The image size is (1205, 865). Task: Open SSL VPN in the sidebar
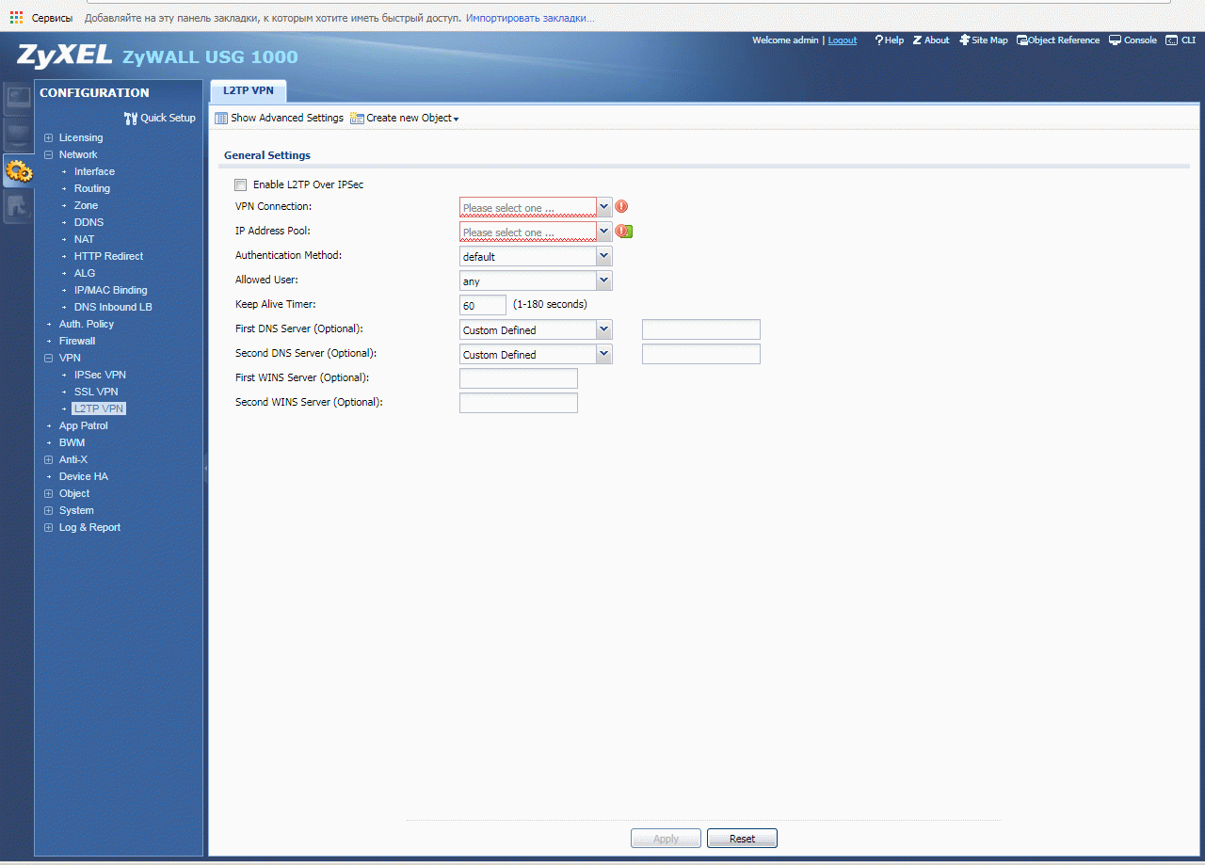point(96,392)
